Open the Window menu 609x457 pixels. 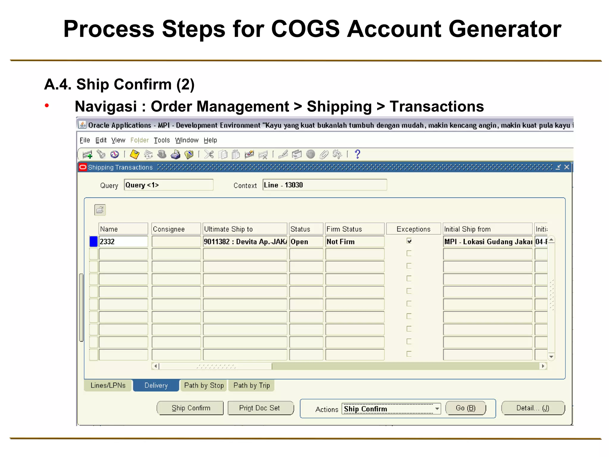pyautogui.click(x=187, y=140)
